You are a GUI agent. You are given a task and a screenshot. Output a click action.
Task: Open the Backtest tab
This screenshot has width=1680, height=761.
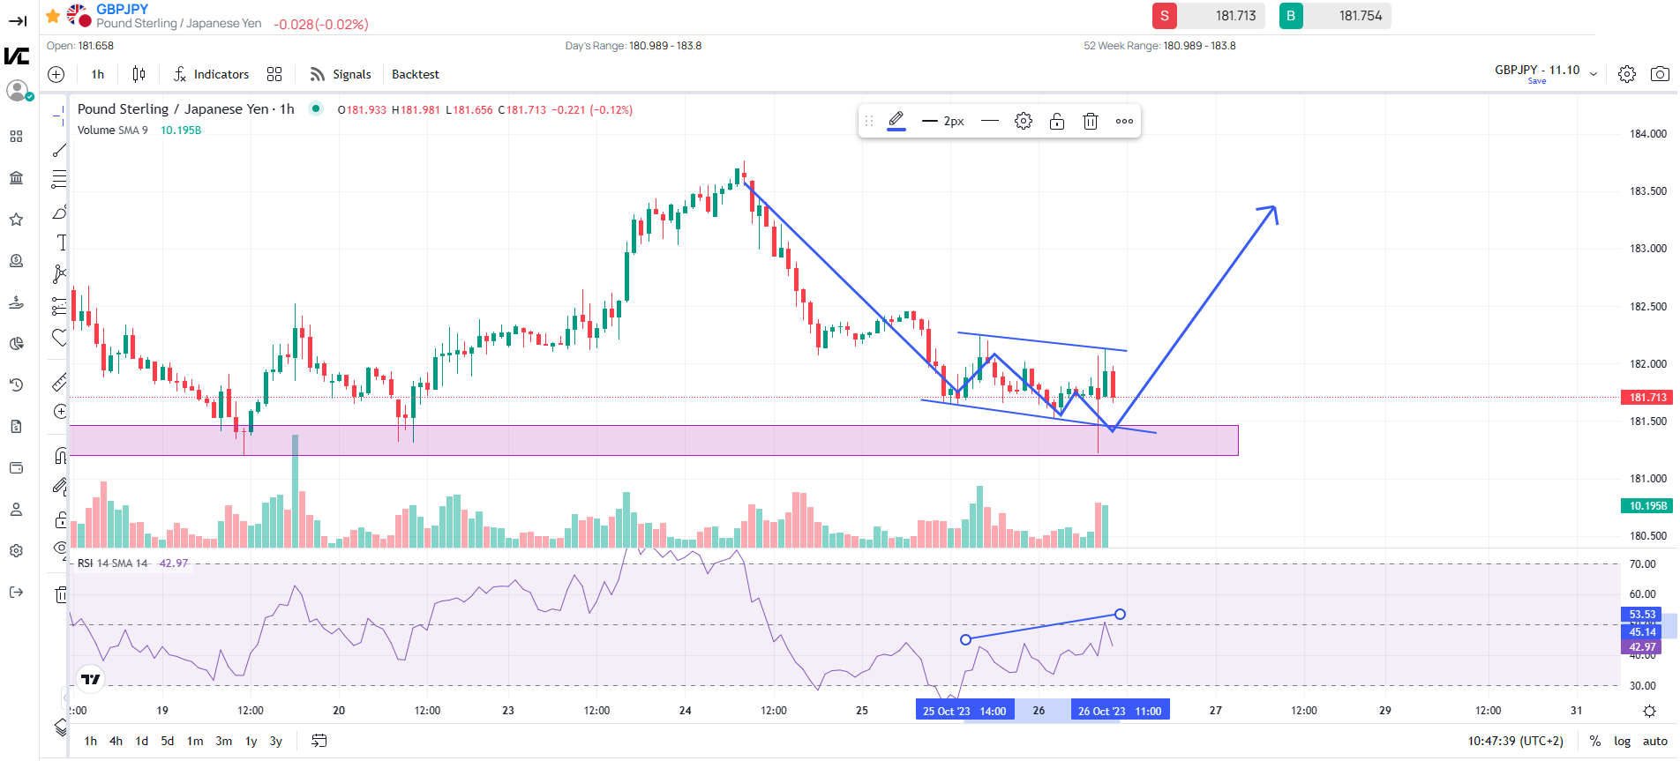415,74
